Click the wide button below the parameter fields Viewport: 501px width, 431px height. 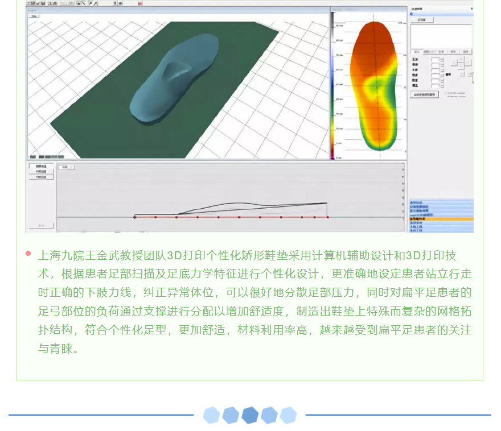click(425, 94)
